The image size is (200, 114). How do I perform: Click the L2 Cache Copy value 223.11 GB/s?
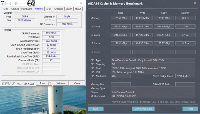[x=164, y=35]
